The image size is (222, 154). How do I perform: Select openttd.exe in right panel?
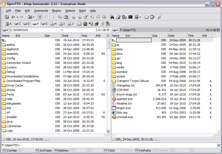pos(122,99)
